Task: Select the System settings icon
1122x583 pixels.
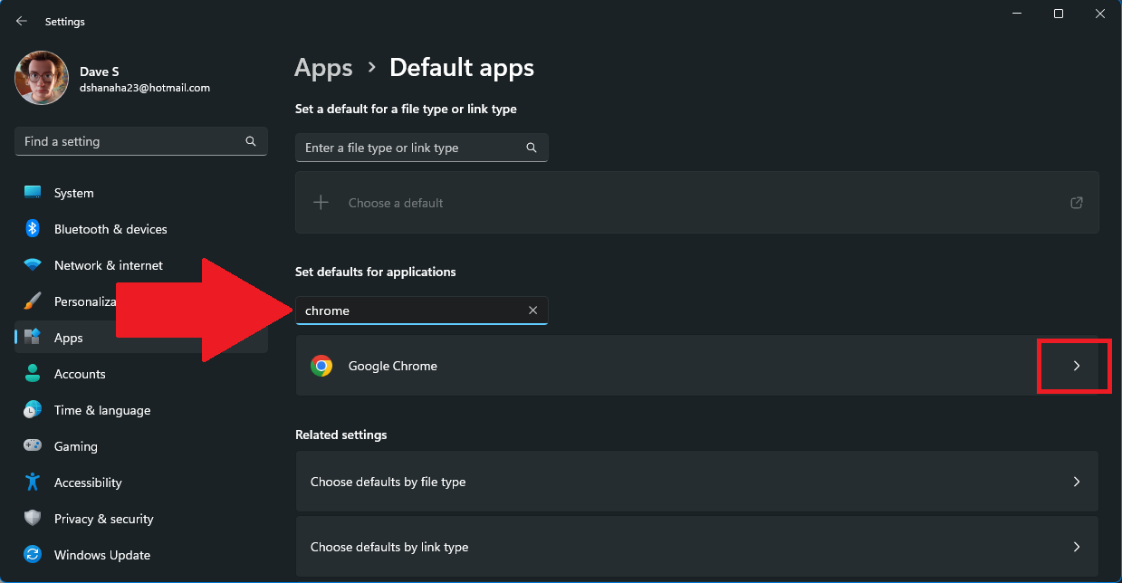Action: pos(32,193)
